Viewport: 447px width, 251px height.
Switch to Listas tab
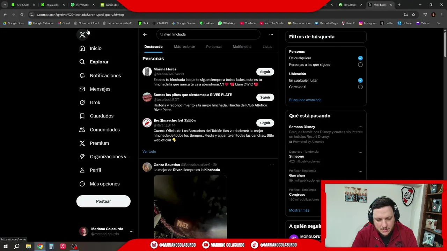tap(267, 47)
